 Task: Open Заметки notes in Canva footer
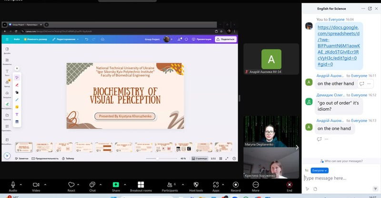pyautogui.click(x=21, y=159)
